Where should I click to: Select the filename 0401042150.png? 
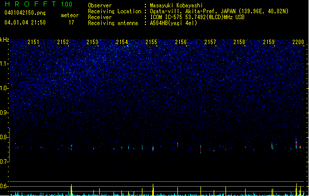pos(25,13)
